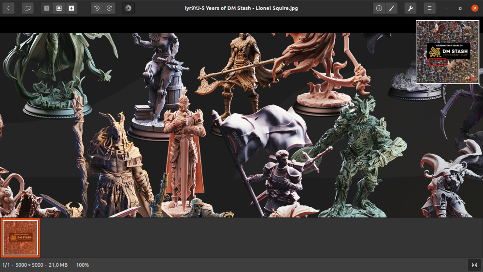Click the 100% zoom level in status bar
The height and width of the screenshot is (272, 483).
[83, 265]
